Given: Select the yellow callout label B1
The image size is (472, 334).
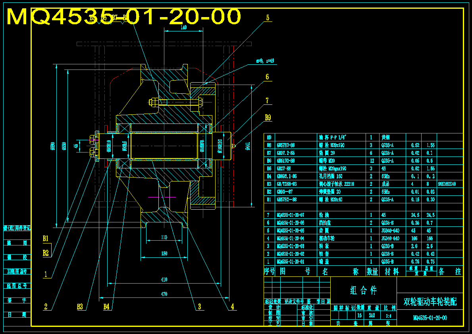Looking at the screenshot, I should (46, 239).
